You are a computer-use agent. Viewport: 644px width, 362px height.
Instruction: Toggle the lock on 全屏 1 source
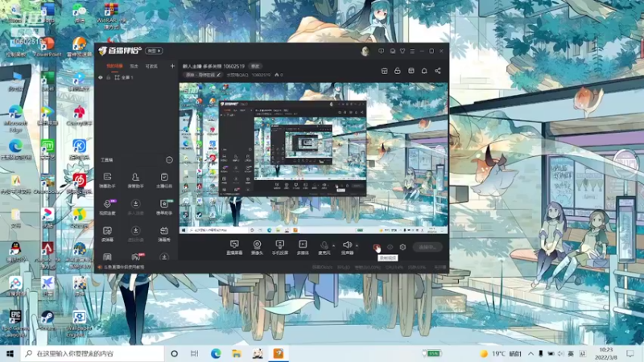pos(109,77)
